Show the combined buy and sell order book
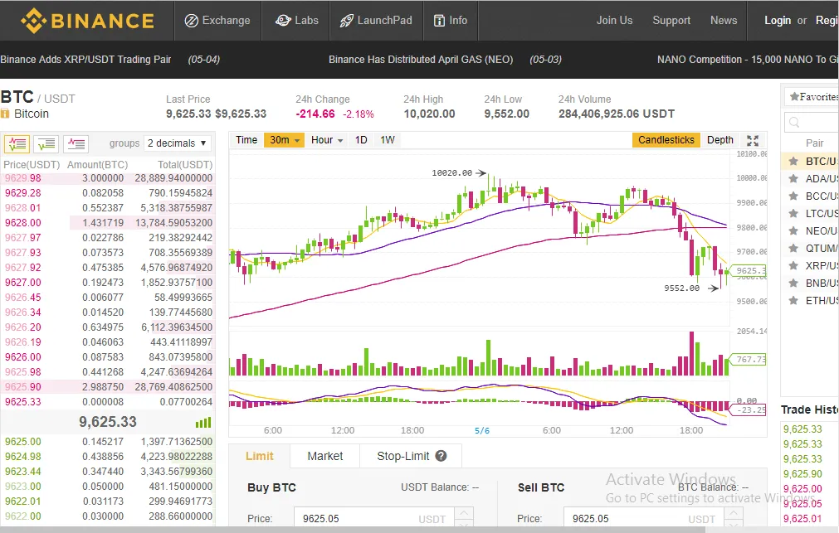This screenshot has width=839, height=533. pyautogui.click(x=17, y=143)
